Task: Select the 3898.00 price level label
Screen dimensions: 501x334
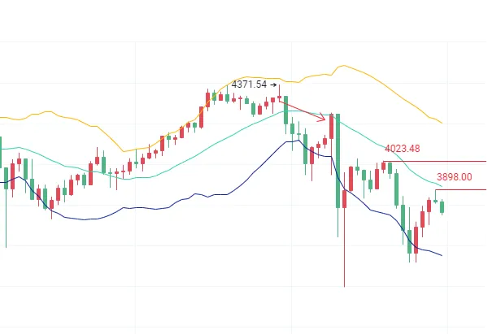Action: 454,176
